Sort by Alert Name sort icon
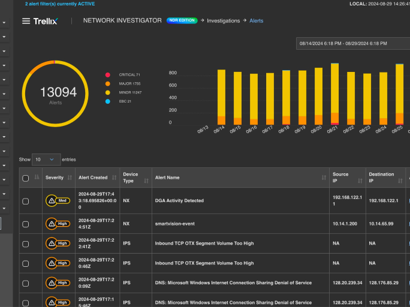This screenshot has width=410, height=307. [x=324, y=177]
